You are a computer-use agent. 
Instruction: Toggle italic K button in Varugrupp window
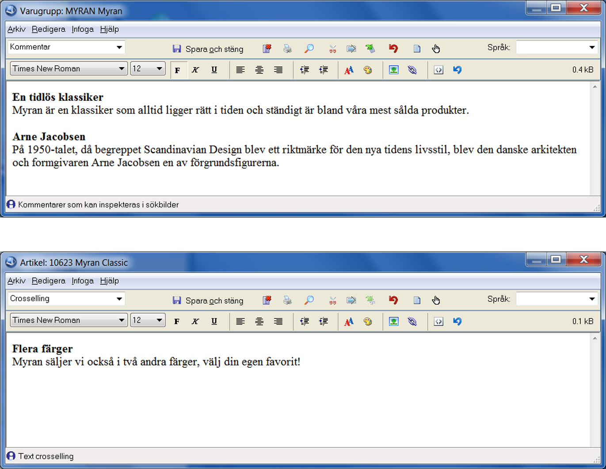coord(195,70)
